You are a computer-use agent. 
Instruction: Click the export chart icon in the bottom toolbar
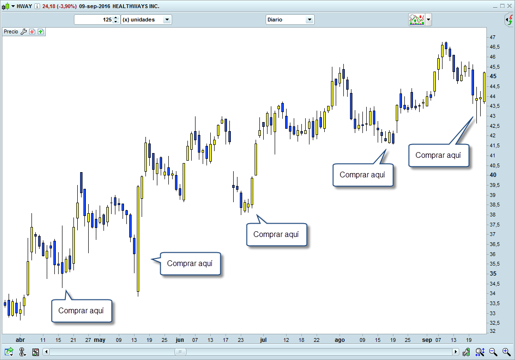point(9,352)
